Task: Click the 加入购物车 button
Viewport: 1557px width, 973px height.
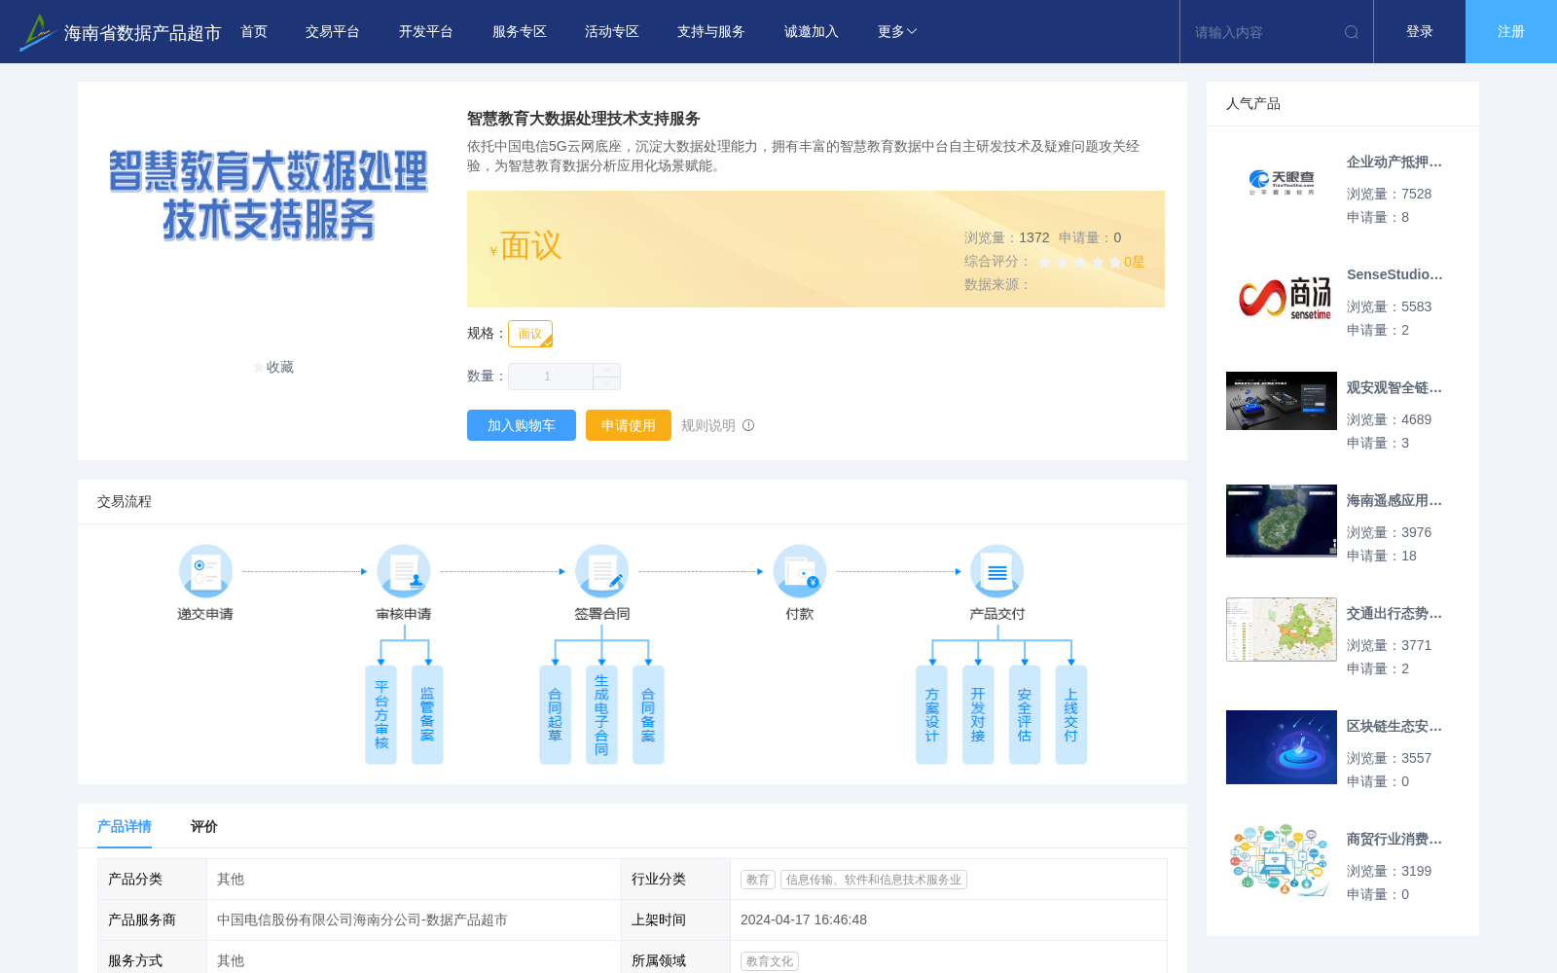Action: [x=522, y=425]
